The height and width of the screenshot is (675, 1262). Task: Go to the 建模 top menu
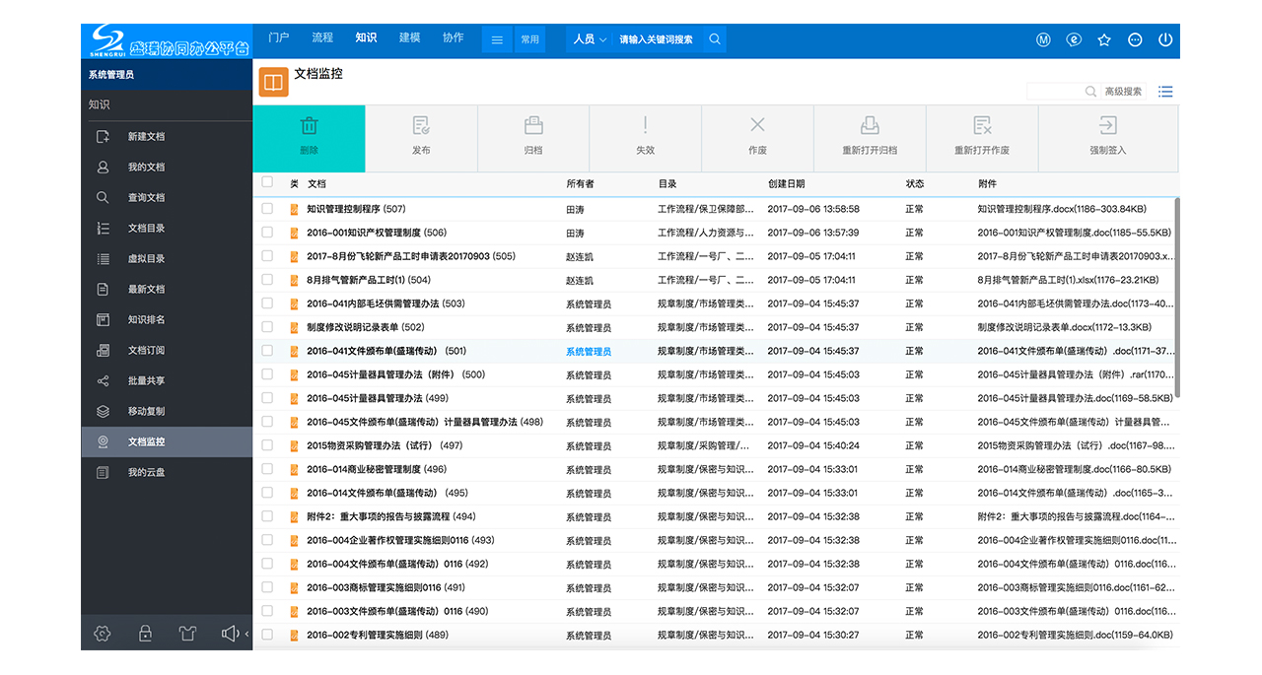tap(409, 37)
